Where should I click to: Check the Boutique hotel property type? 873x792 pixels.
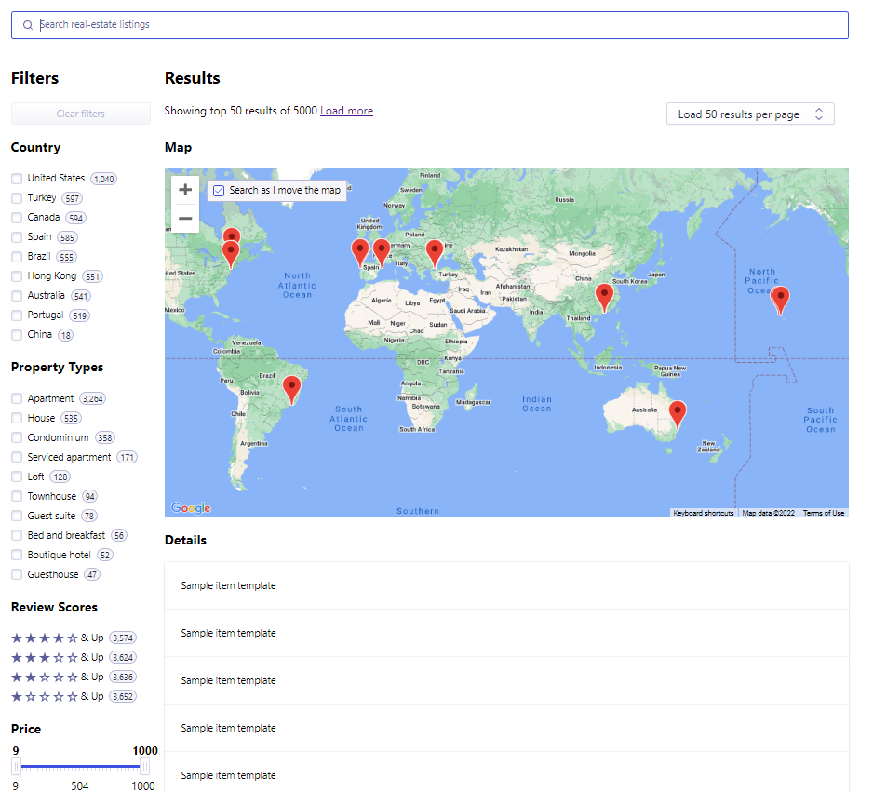point(17,555)
